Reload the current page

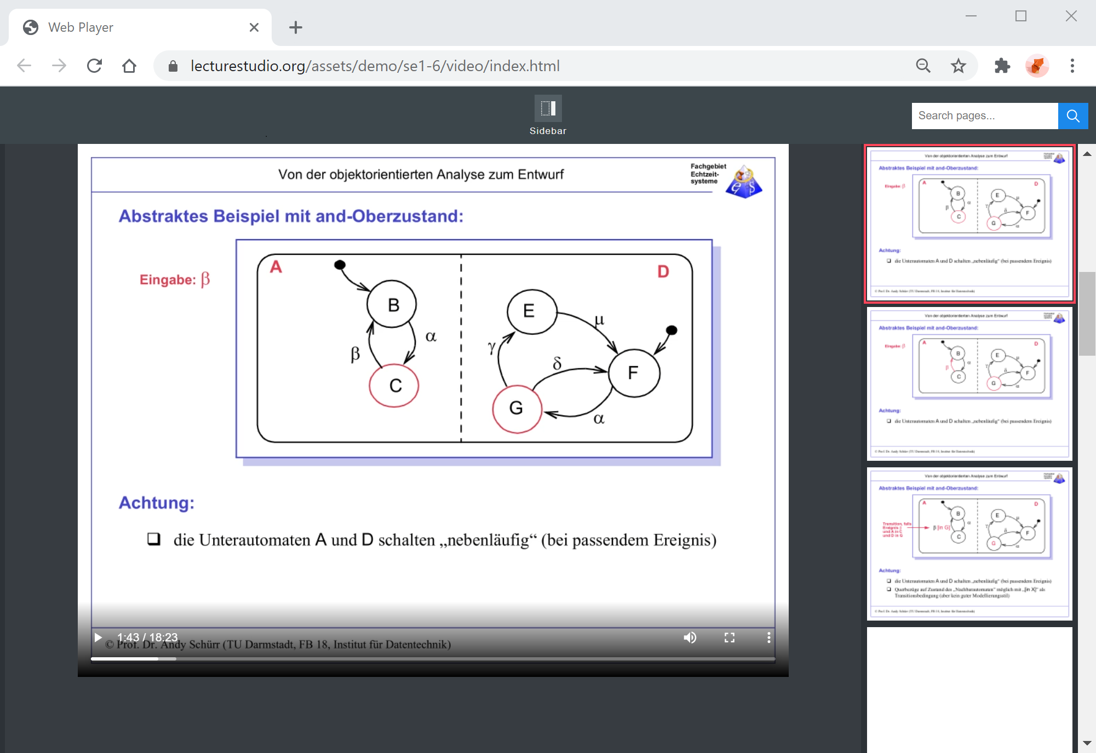click(x=94, y=66)
